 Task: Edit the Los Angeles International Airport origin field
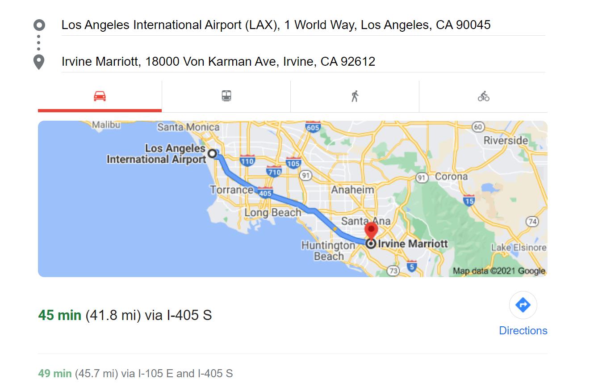(x=303, y=25)
